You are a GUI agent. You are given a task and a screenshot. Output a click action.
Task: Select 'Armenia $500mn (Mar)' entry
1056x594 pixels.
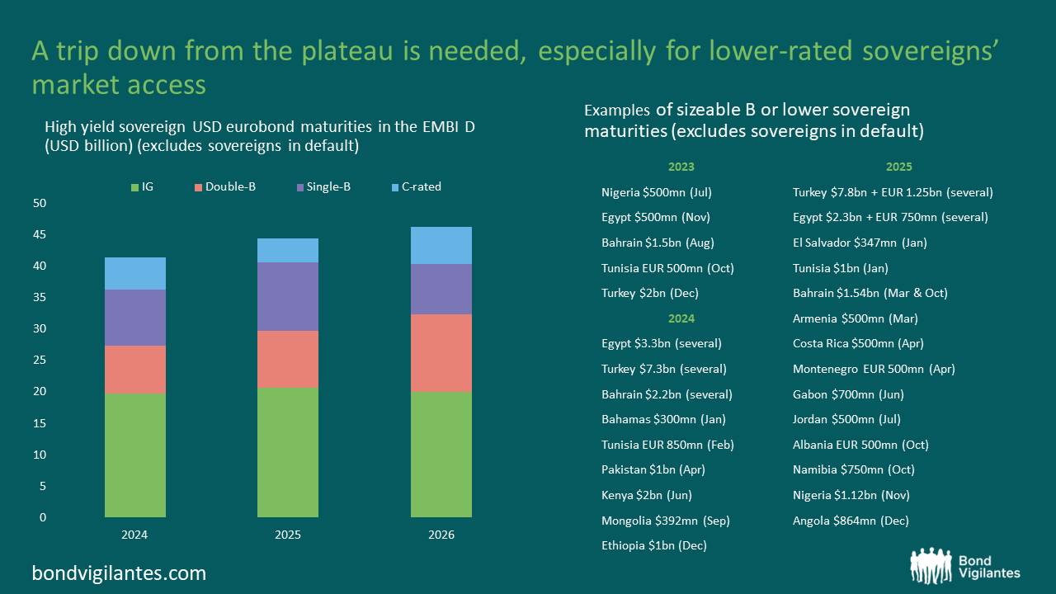(x=855, y=318)
